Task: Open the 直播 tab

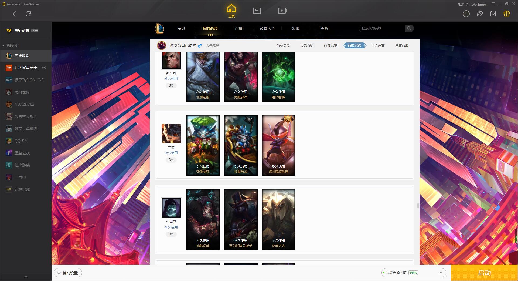Action: click(238, 28)
